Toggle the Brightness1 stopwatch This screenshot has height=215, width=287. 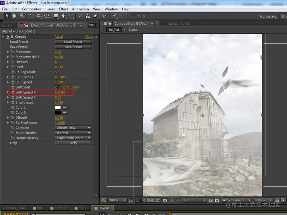pos(13,102)
